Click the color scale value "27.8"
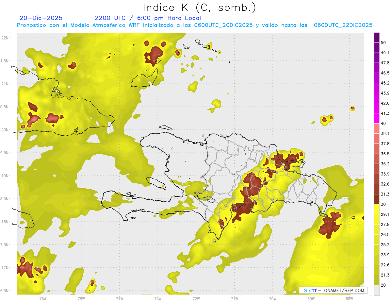Viewport: 392px width, 303px height. pos(385,225)
